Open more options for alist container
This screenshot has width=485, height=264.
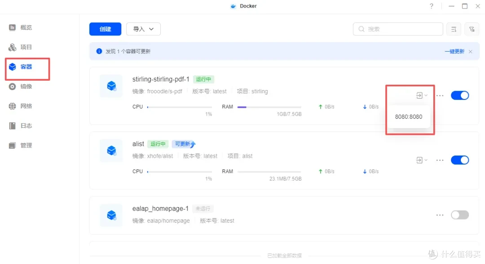(440, 160)
